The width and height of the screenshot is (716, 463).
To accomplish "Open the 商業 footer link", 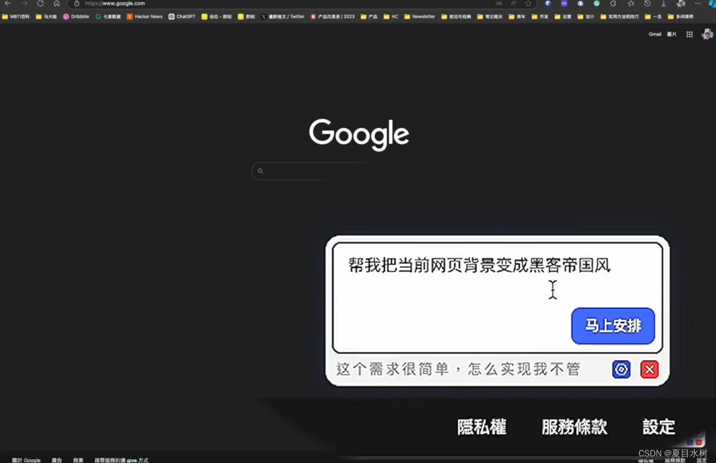I will 78,460.
